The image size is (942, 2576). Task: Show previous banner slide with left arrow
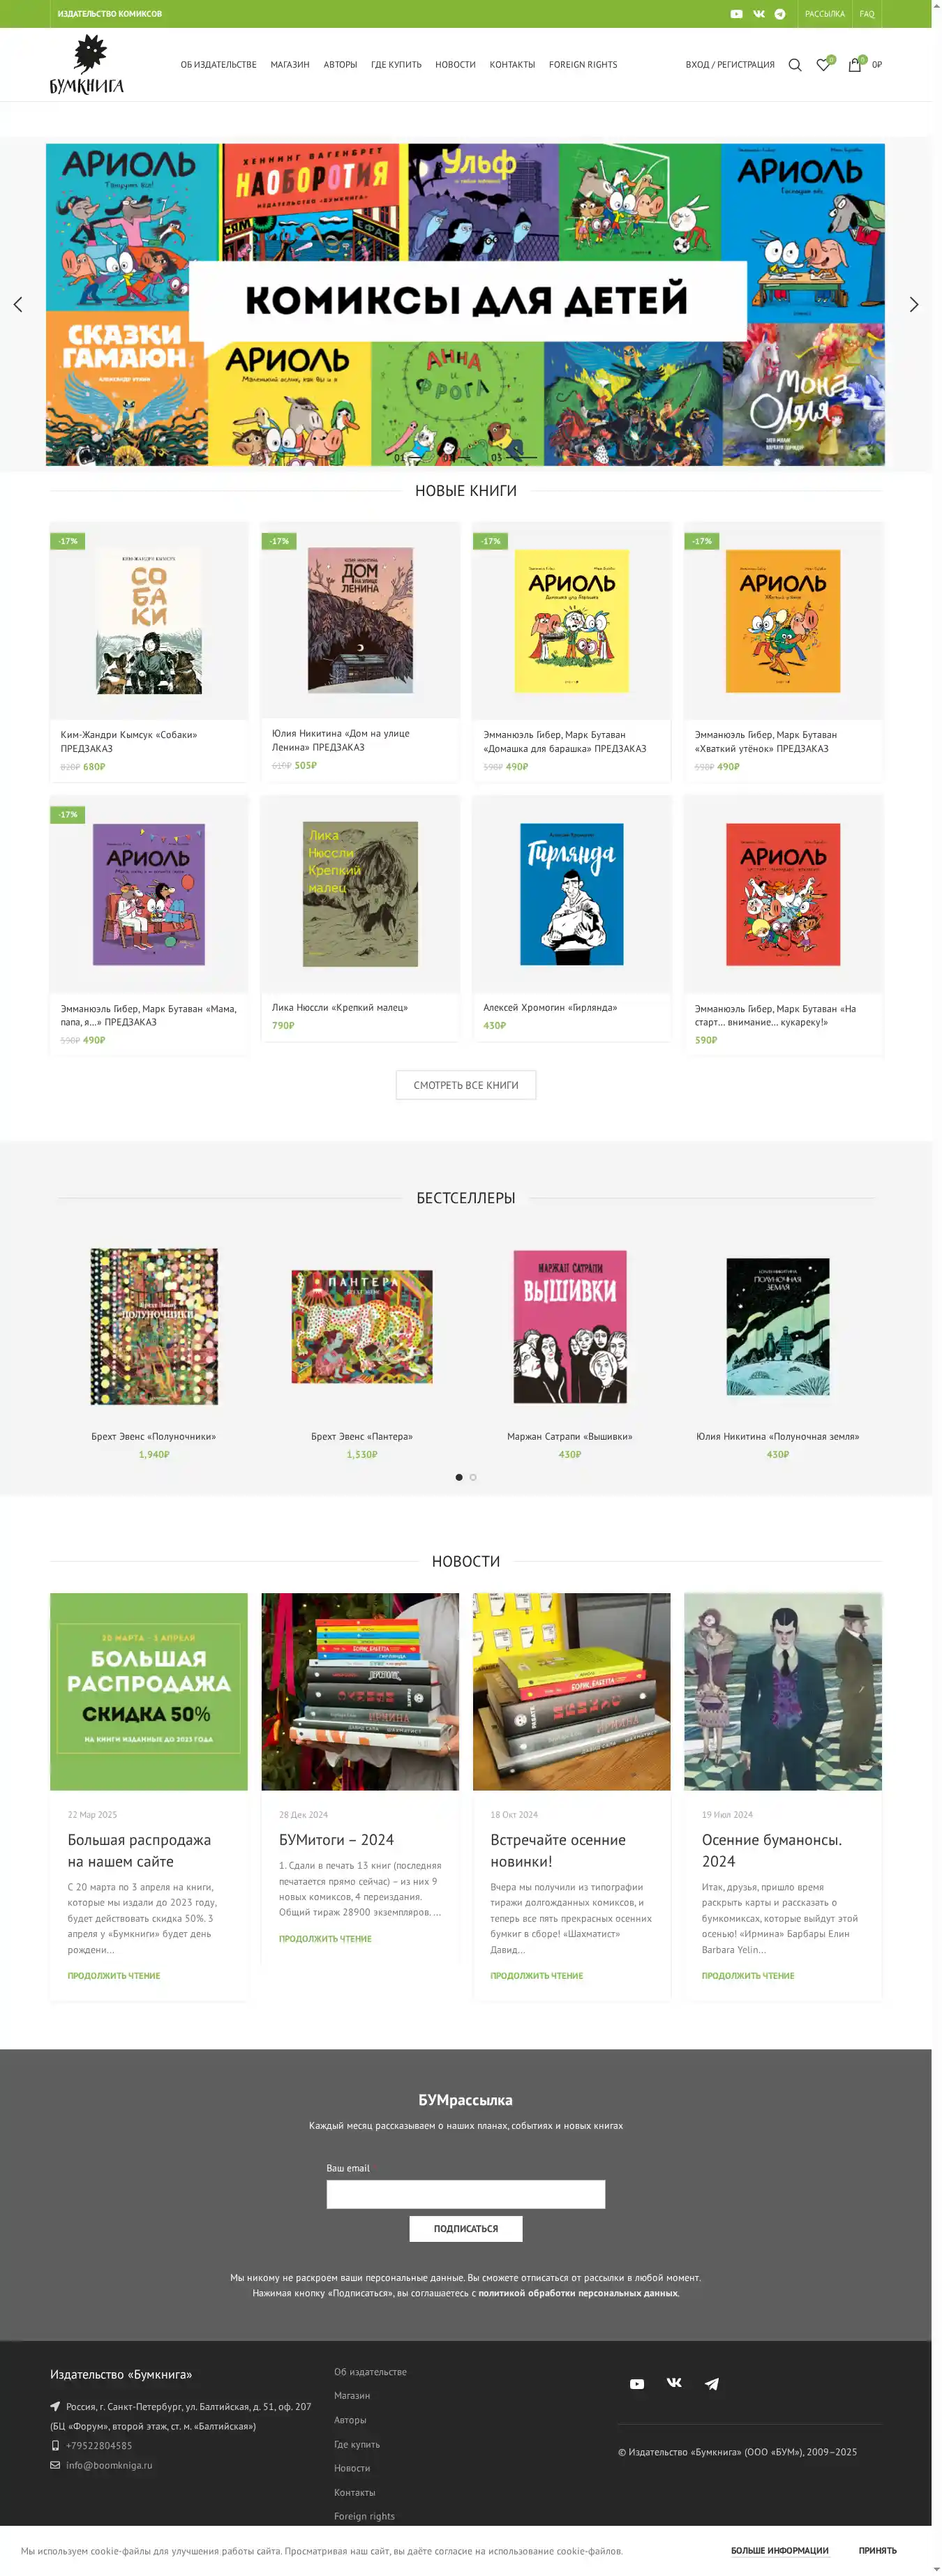[18, 305]
